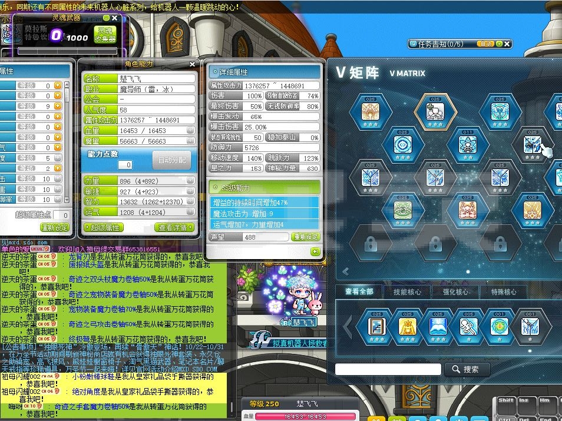Viewport: 562px width, 421px height.
Task: Click the small icon at the end of 运气 row
Action: coord(190,212)
